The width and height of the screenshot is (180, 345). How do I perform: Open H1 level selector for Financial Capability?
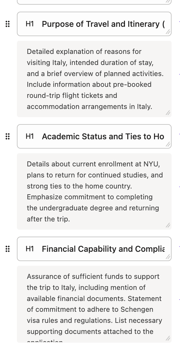(x=30, y=249)
